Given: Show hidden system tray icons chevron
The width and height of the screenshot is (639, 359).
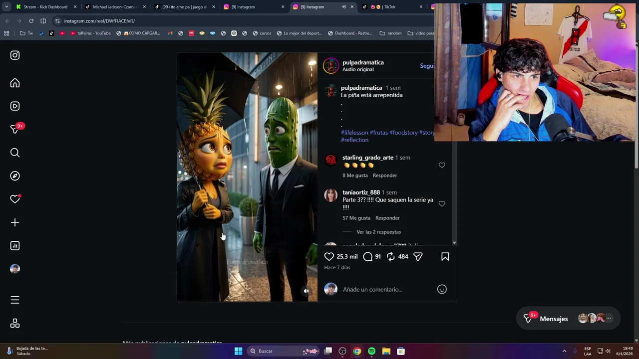Looking at the screenshot, I should [564, 351].
